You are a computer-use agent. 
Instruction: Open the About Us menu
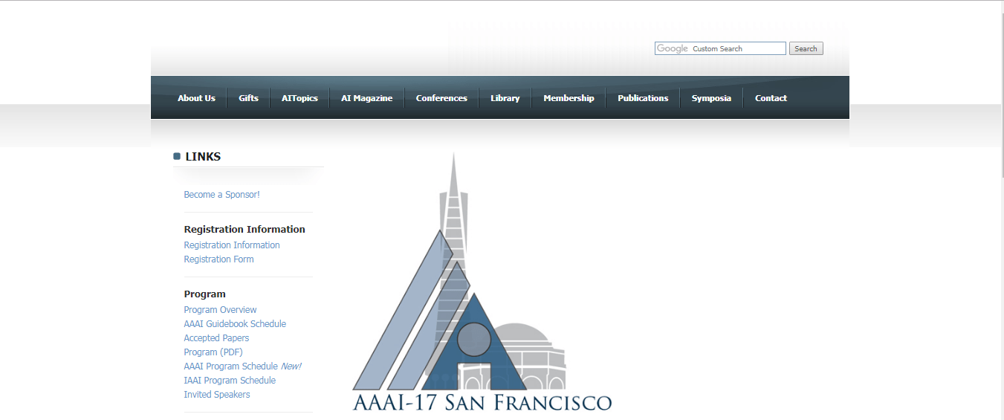pyautogui.click(x=196, y=98)
